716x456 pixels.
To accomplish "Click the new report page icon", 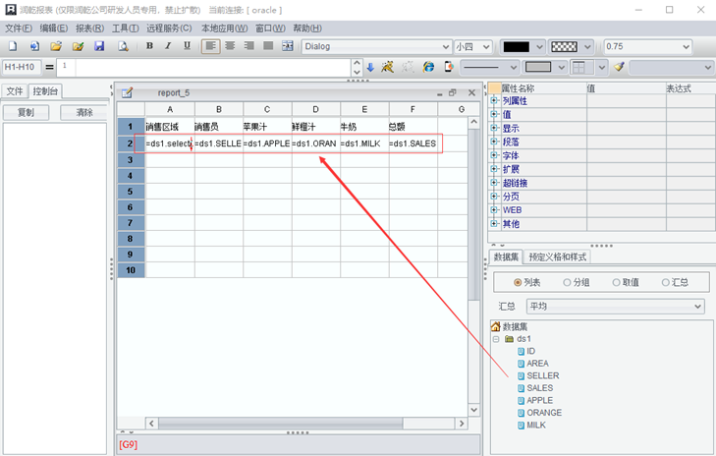I will [x=13, y=46].
